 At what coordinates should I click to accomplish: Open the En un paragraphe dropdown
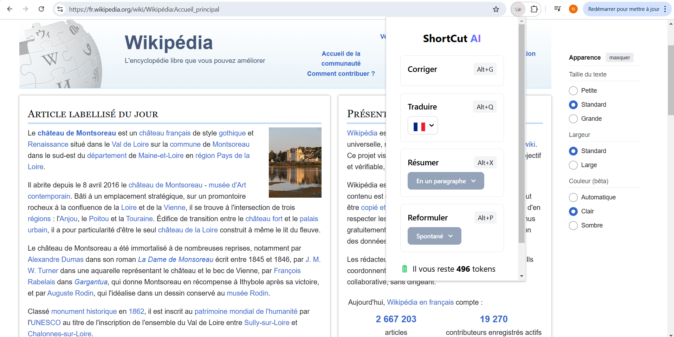point(446,181)
